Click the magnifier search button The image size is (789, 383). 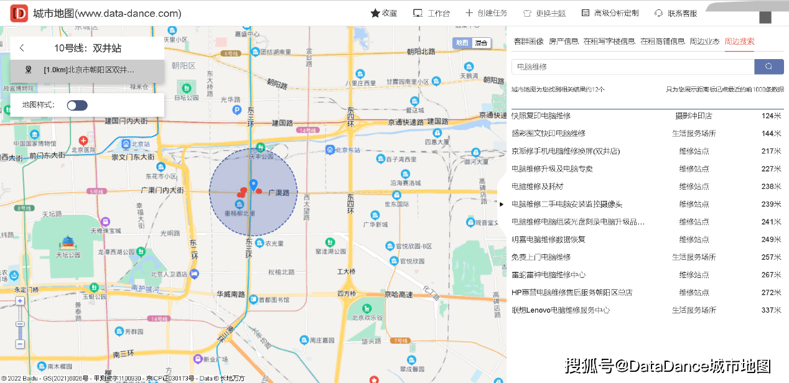tap(769, 67)
